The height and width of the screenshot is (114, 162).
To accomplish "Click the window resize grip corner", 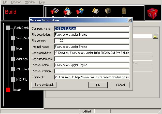I will pyautogui.click(x=160, y=112).
